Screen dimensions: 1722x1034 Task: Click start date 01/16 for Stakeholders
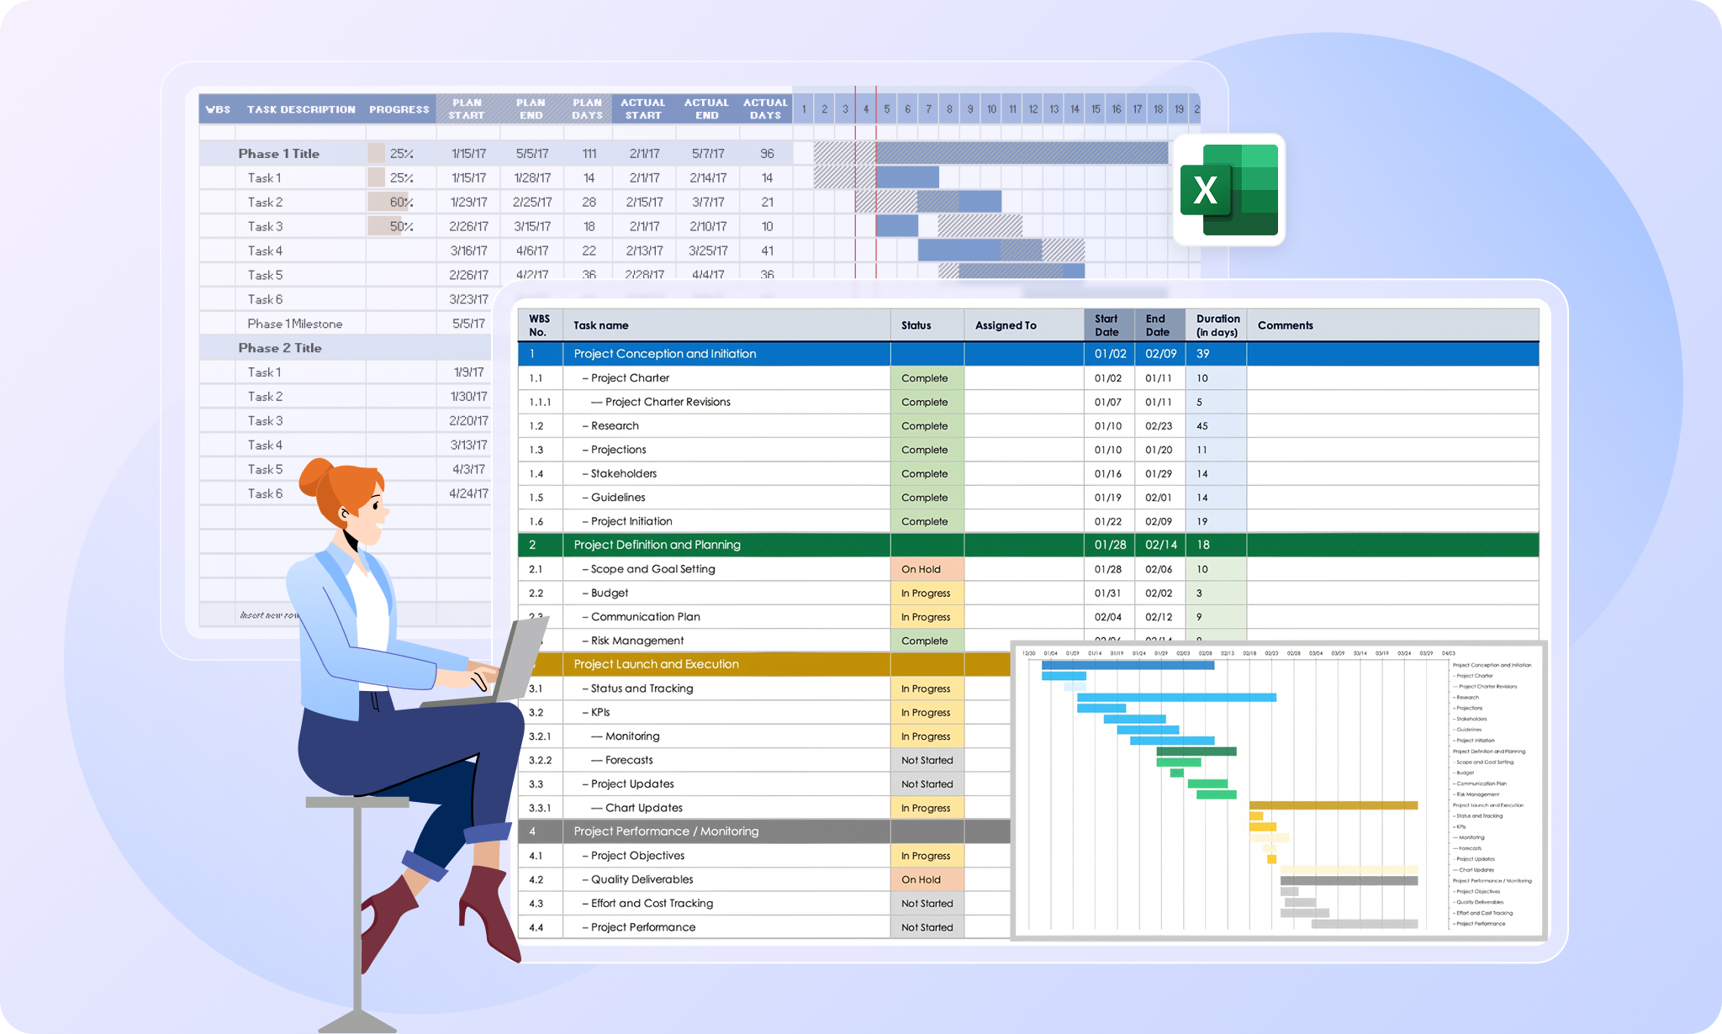point(1108,474)
